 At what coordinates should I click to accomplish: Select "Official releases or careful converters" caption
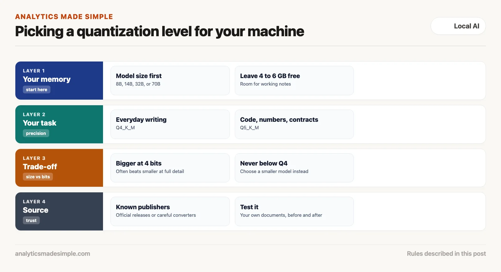pos(156,215)
